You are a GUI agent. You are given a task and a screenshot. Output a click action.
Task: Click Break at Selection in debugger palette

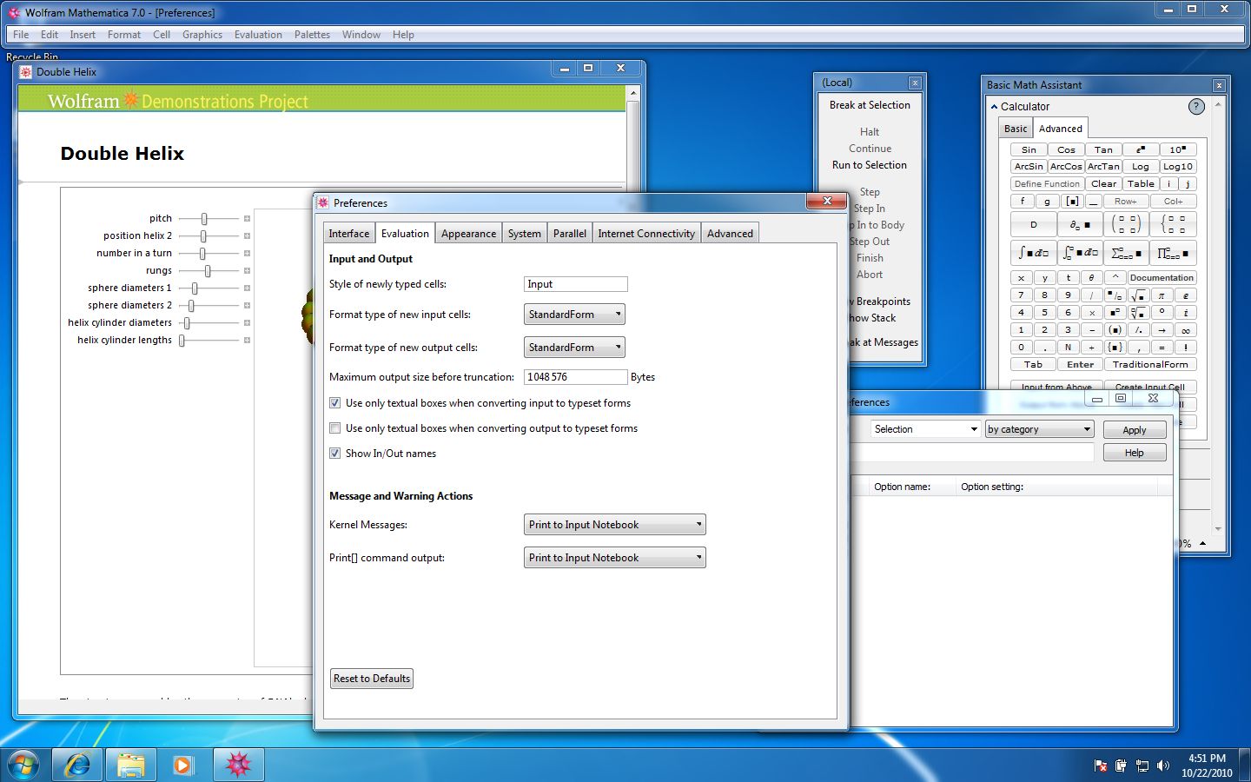pos(870,105)
